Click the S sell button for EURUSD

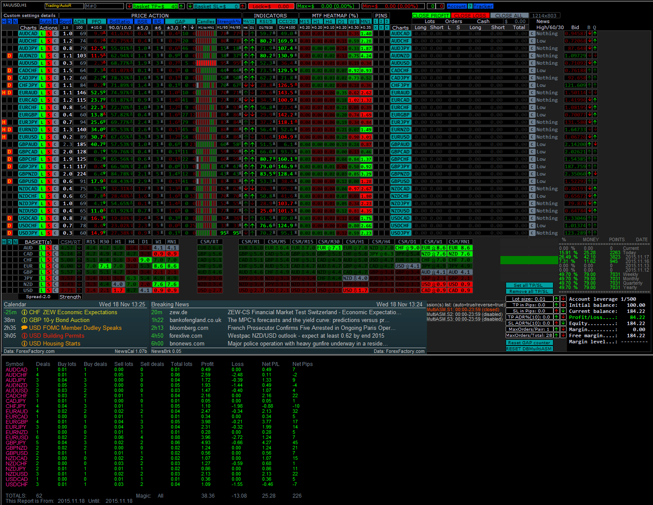[49, 137]
